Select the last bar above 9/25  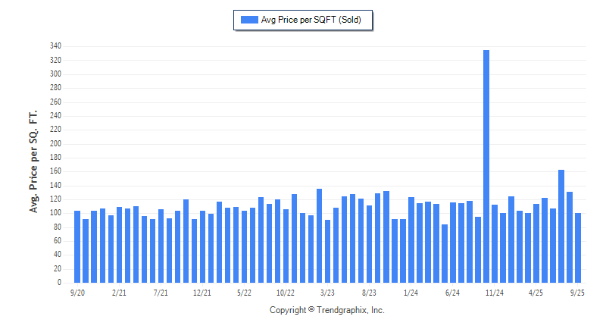click(x=578, y=248)
